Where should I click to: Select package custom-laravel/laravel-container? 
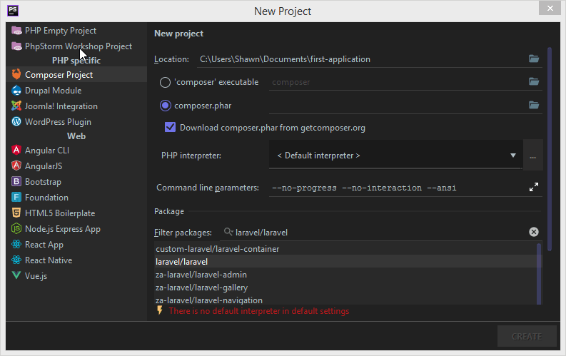[345, 249]
